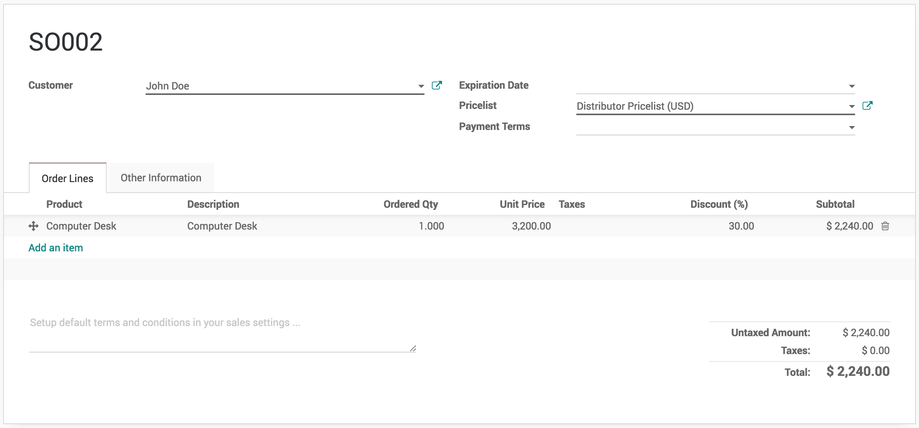Click the Subtotal column header

[x=835, y=204]
